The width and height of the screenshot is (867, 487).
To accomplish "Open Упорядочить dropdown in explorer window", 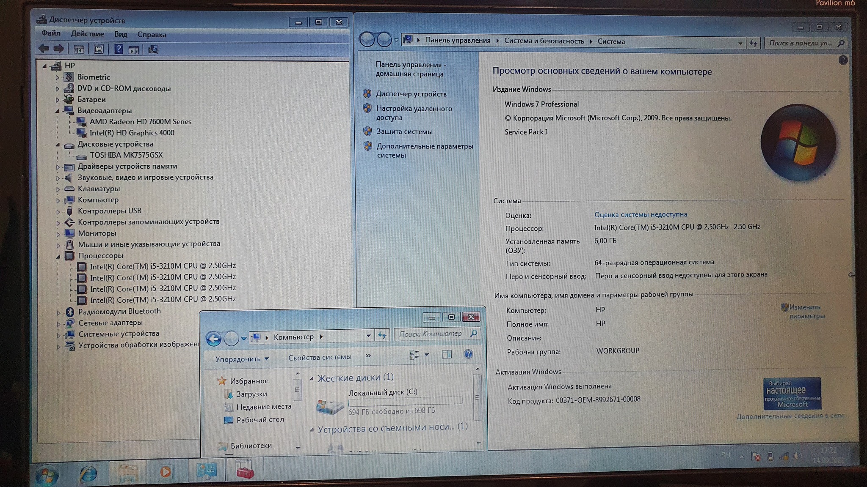I will [x=242, y=359].
